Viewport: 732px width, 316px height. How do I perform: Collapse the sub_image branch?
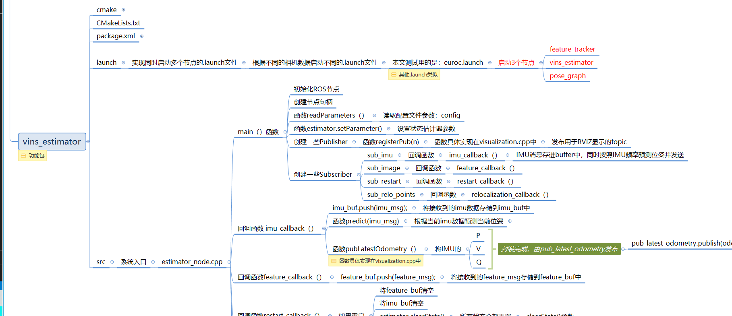(x=407, y=168)
